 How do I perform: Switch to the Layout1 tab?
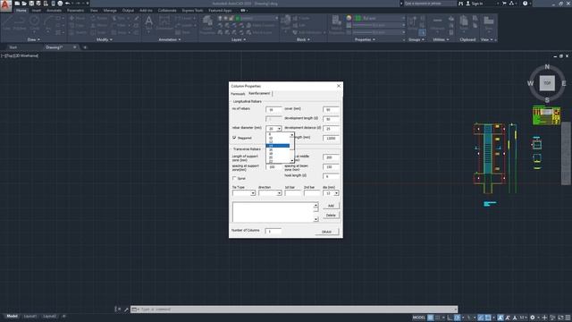29,316
